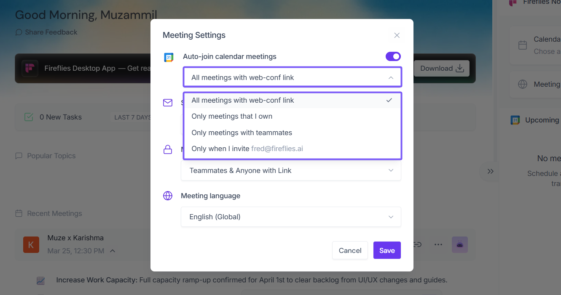Toggle the Auto-join calendar meetings switch
Viewport: 561px width, 295px height.
pyautogui.click(x=393, y=56)
